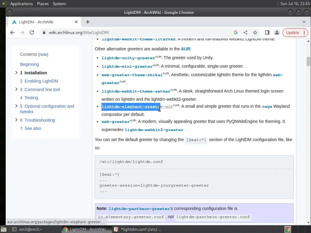Image resolution: width=311 pixels, height=233 pixels.
Task: Click the page vertical scrollbar thumb
Action: (x=308, y=62)
